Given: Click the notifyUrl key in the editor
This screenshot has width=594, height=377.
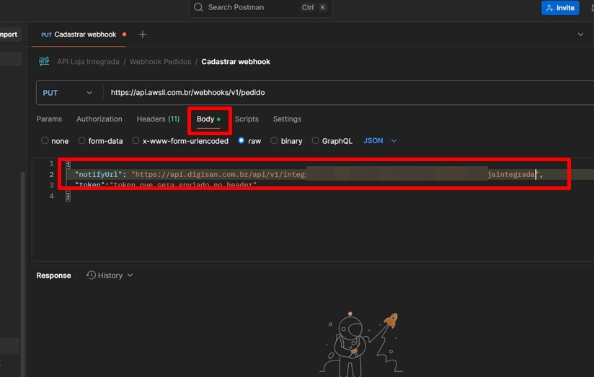Looking at the screenshot, I should click(99, 174).
